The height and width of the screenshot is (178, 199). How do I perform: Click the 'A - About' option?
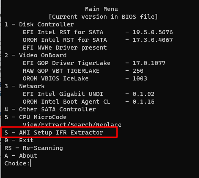[x=21, y=156]
